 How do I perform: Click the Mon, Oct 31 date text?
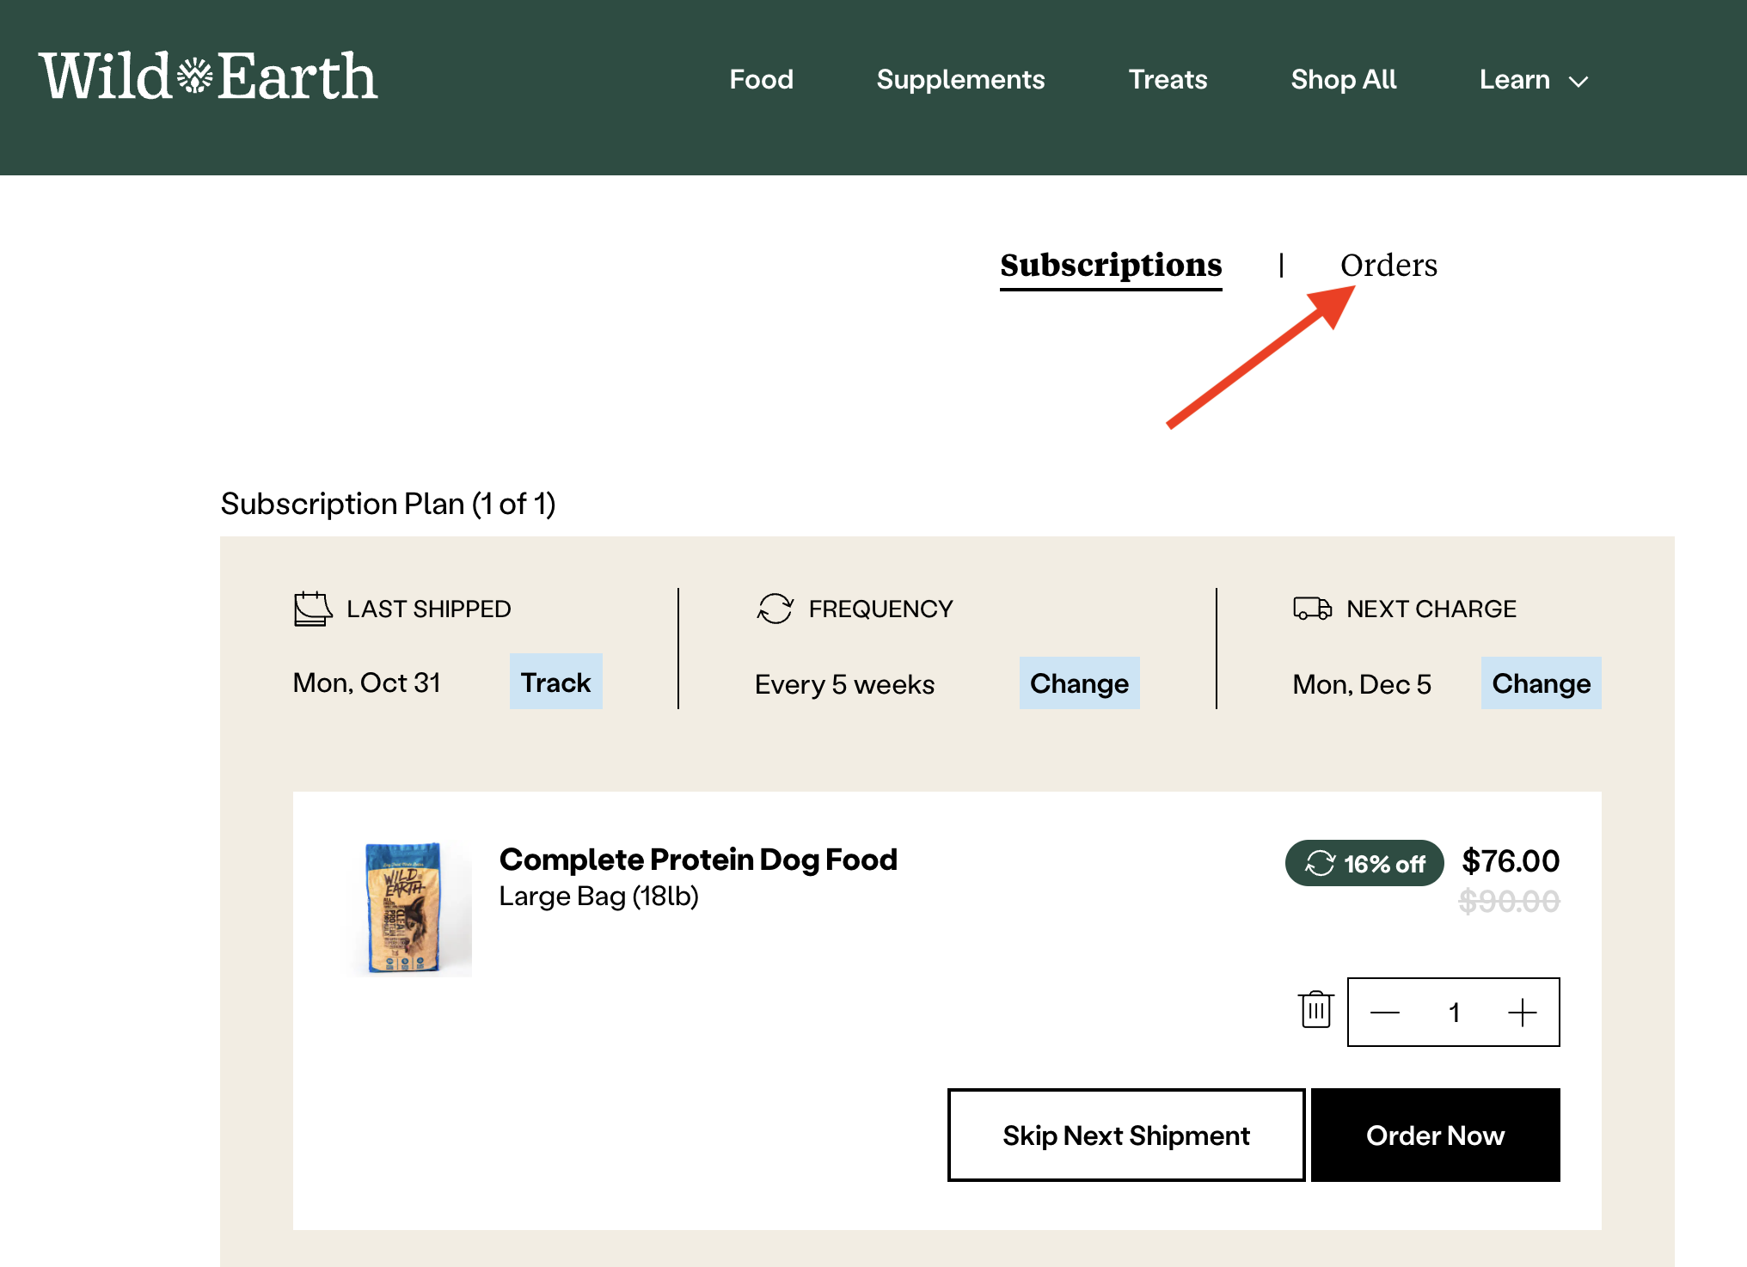[x=366, y=682]
